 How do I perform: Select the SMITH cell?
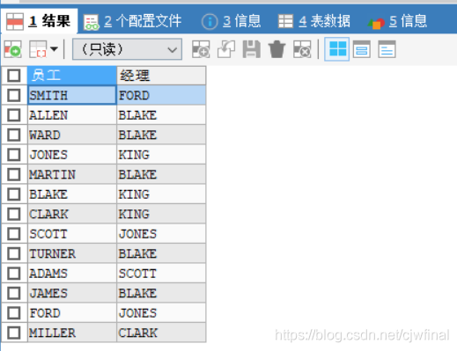point(72,95)
